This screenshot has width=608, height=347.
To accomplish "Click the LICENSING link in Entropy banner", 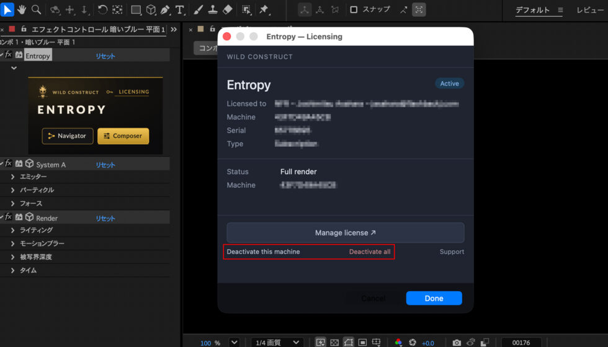I will pyautogui.click(x=133, y=92).
